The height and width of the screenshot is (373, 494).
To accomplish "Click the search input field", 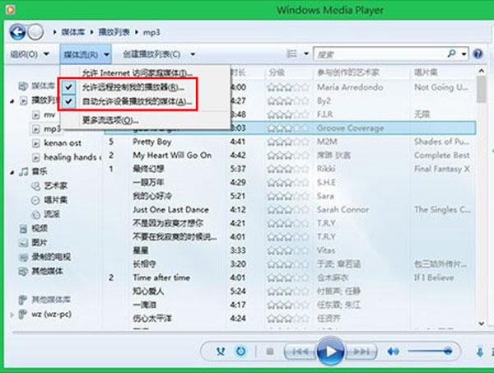I will [x=380, y=54].
